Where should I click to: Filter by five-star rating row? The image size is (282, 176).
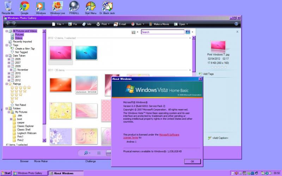(20, 87)
